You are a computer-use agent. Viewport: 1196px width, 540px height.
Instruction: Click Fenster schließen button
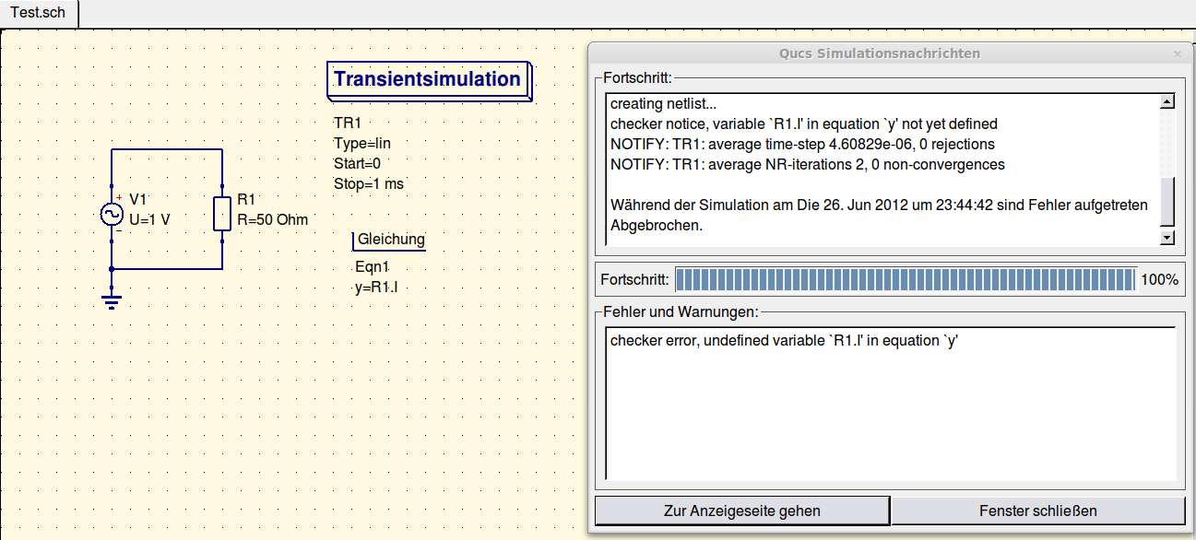coord(1038,511)
